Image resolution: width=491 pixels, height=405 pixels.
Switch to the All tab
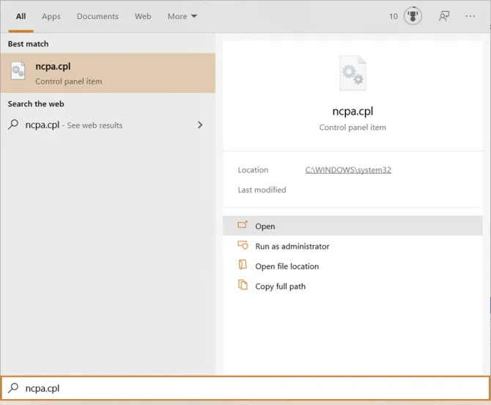click(x=21, y=16)
